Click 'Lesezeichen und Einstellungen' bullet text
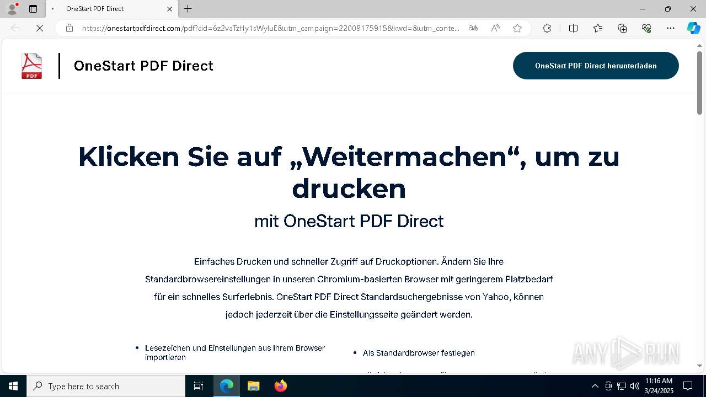 235,352
